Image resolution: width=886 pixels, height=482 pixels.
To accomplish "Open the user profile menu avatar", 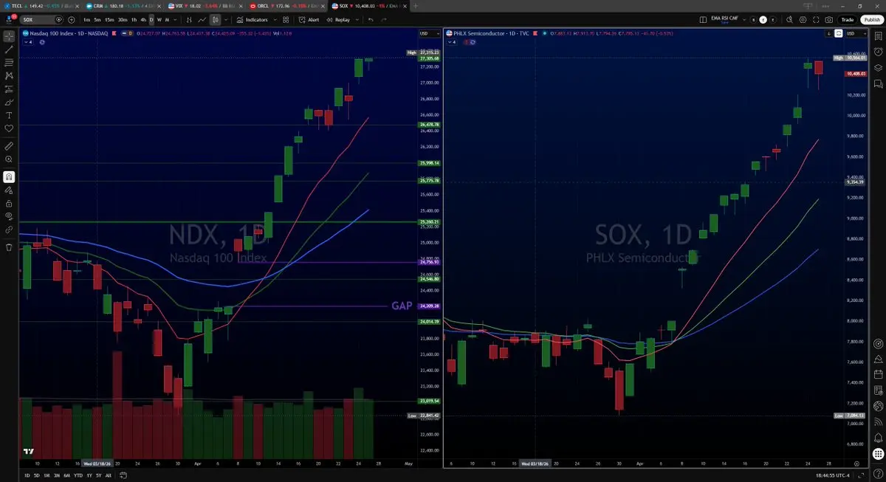I will [x=10, y=19].
